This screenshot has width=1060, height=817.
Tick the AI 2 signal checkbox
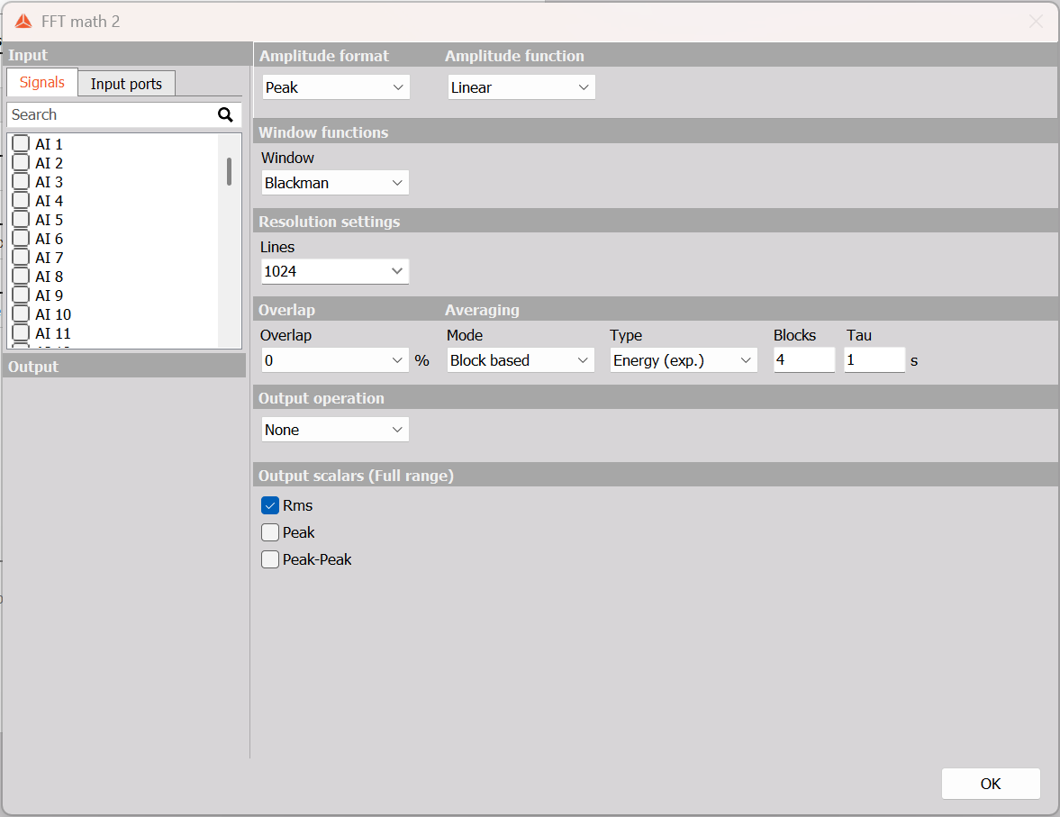pos(21,162)
